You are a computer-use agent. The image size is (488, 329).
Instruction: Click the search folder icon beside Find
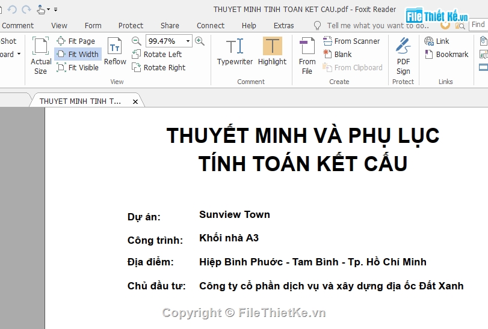460,26
